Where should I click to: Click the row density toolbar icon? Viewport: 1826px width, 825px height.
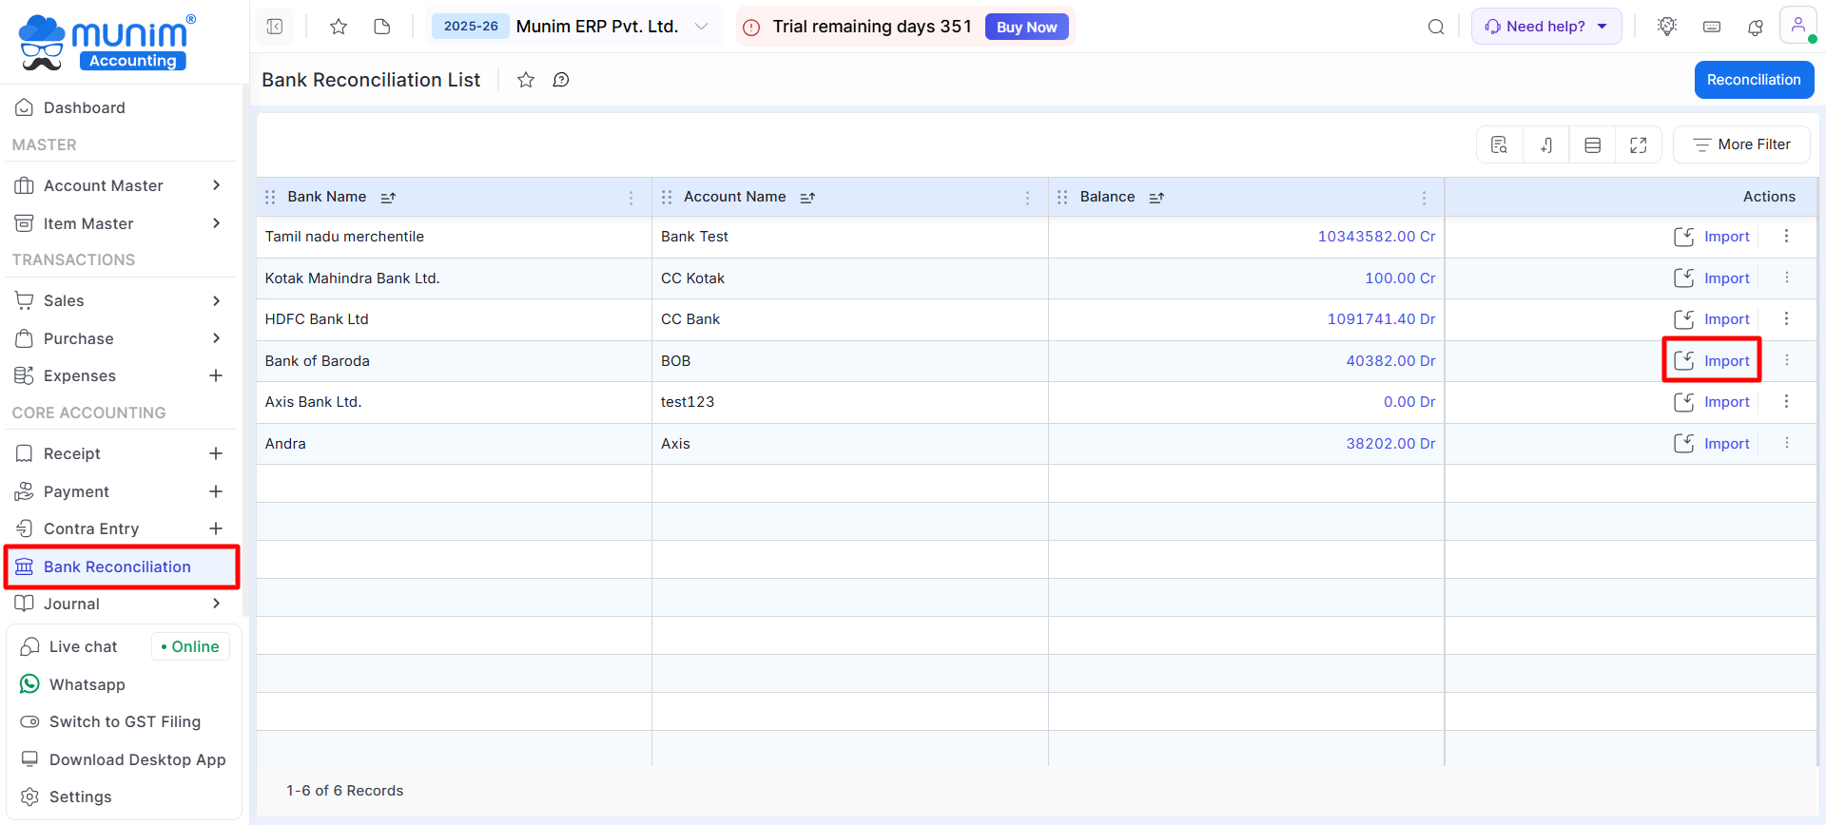(x=1593, y=144)
